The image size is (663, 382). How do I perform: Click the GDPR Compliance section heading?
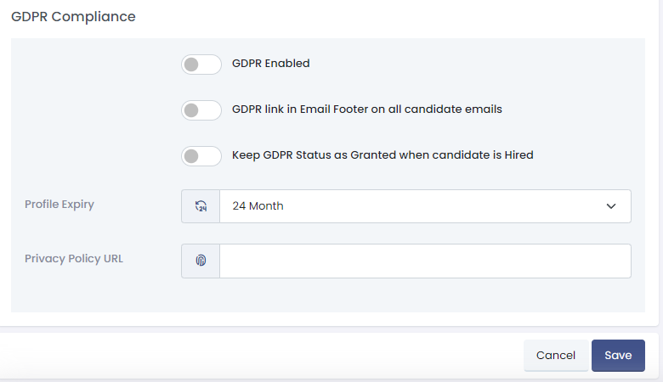coord(73,17)
